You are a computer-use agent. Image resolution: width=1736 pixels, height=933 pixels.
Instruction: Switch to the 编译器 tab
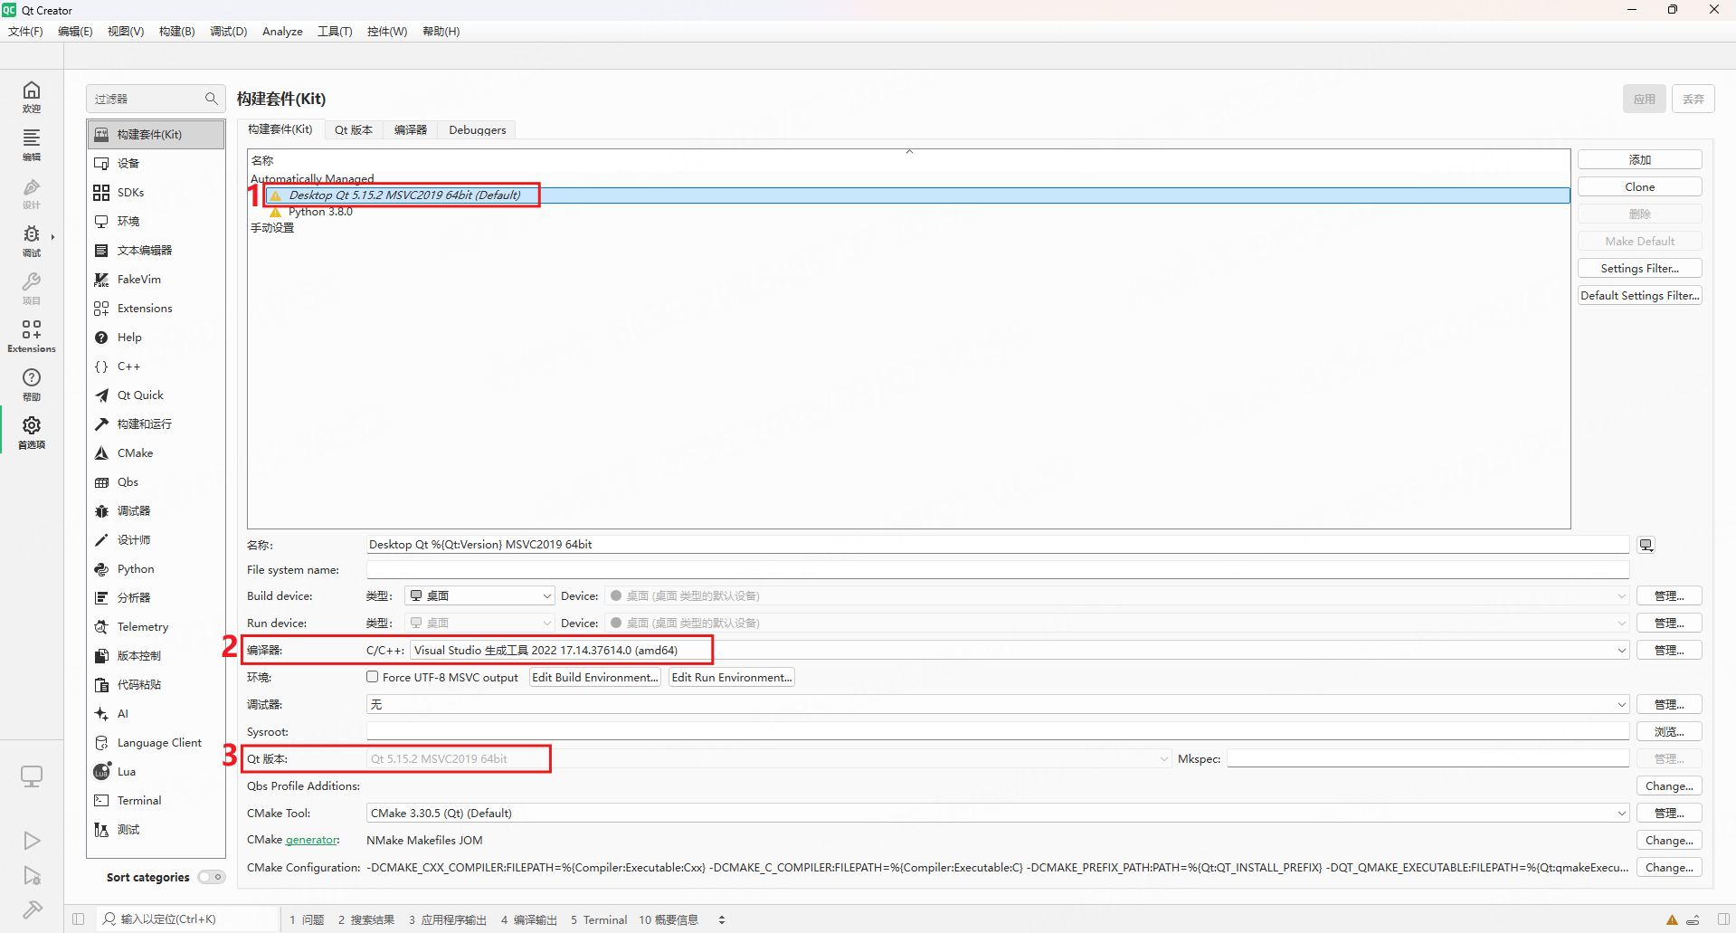411,130
